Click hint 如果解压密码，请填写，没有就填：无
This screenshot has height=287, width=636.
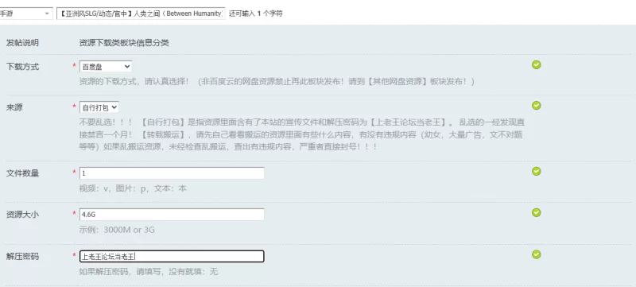coord(149,272)
